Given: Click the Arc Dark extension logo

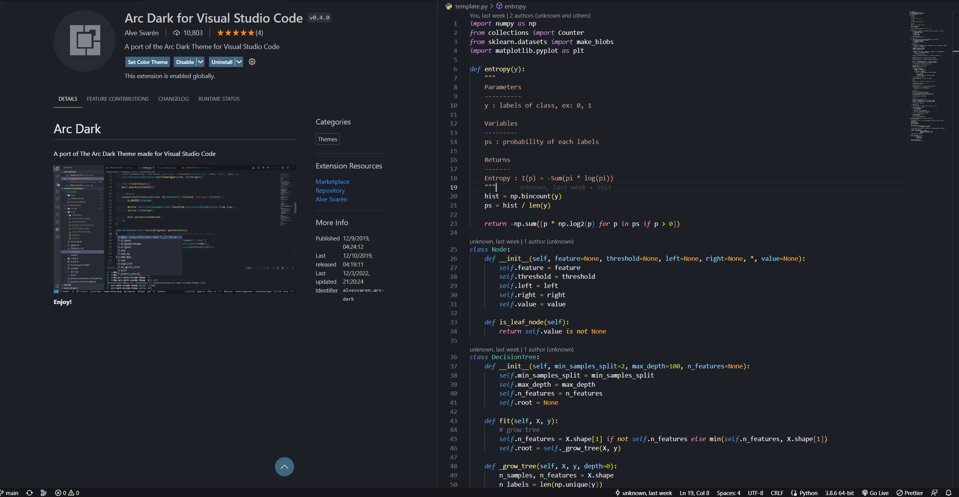Looking at the screenshot, I should click(85, 41).
